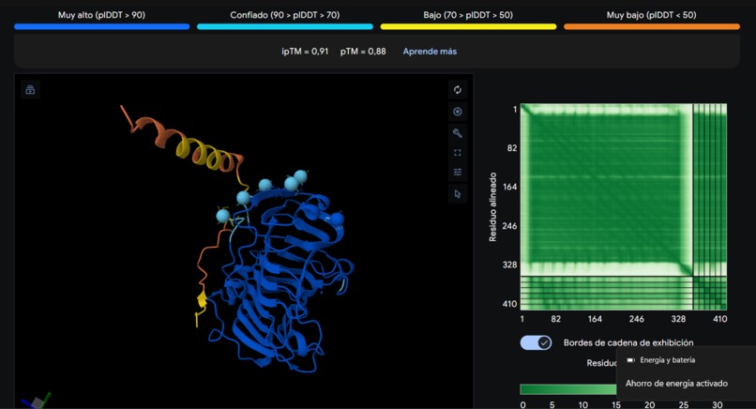
Task: Toggle fullscreen expand icon in the 3D viewer
Action: point(457,152)
